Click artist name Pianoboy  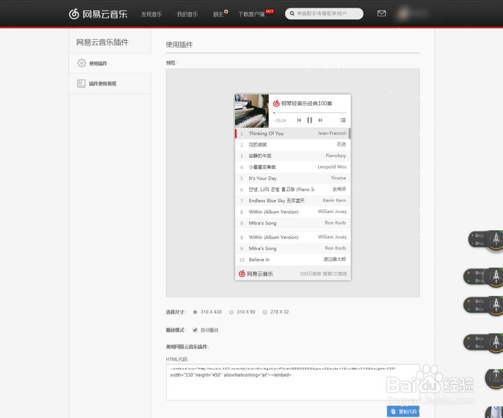coord(336,155)
